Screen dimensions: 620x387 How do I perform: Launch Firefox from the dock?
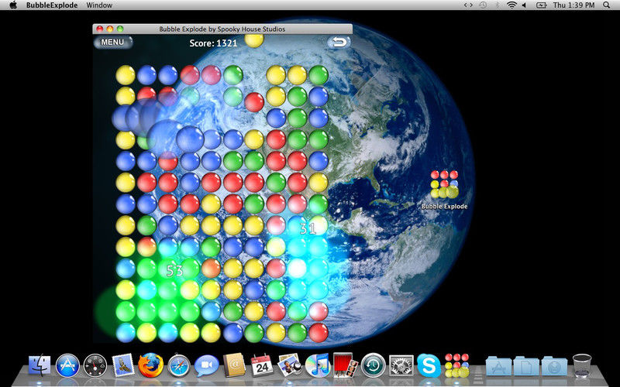pos(150,365)
